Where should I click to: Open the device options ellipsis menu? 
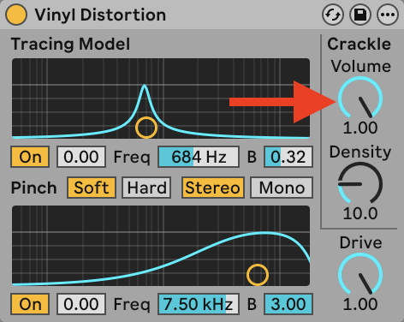click(x=388, y=15)
